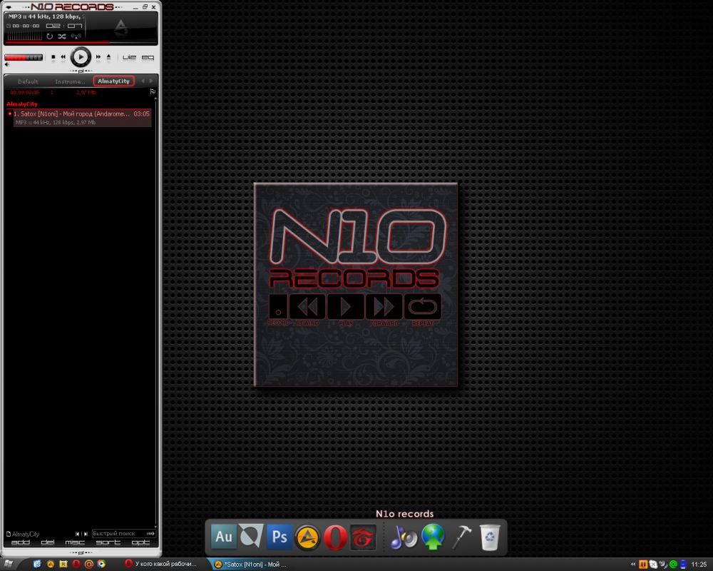The width and height of the screenshot is (713, 571).
Task: Switch to the Instrume... playlist tab
Action: tap(70, 81)
